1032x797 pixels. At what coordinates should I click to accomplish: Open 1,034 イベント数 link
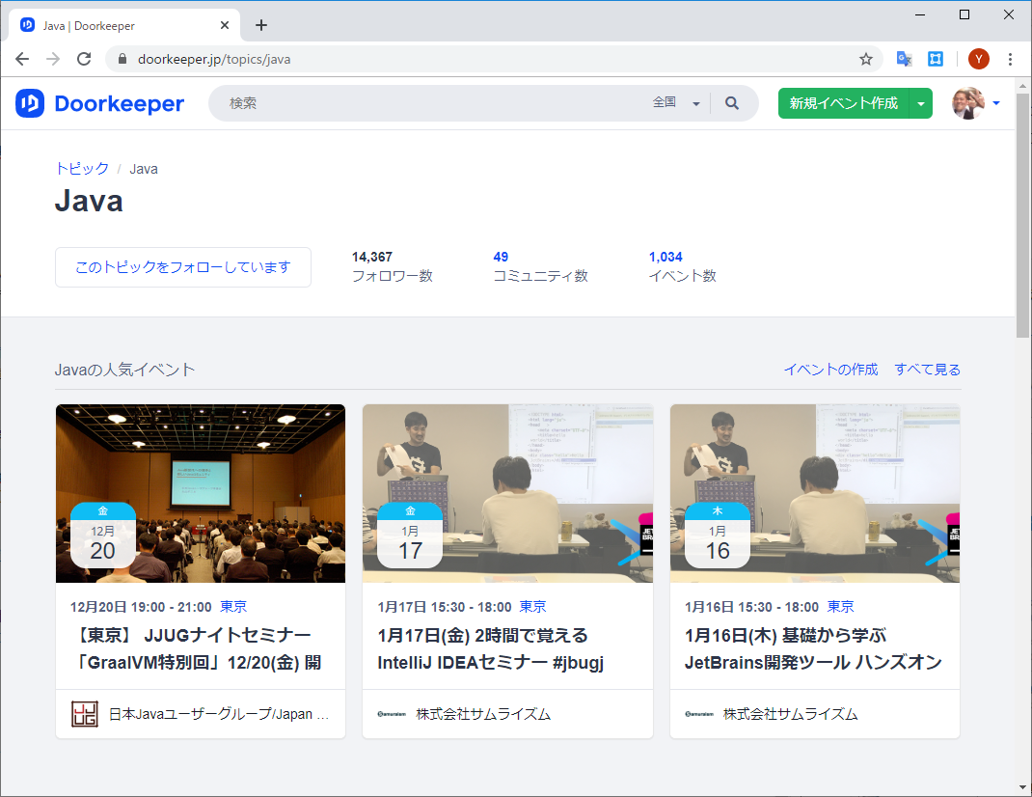tap(683, 266)
